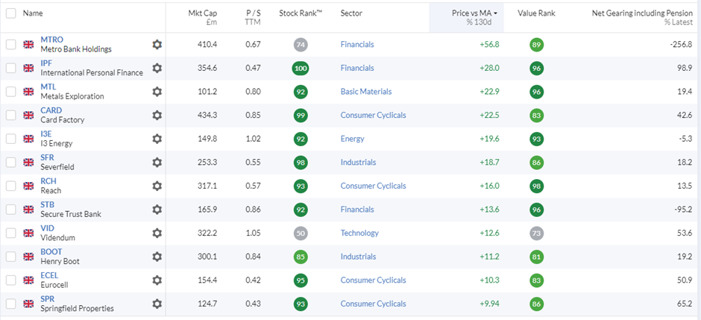Tick the Henry Boot row checkbox
Image resolution: width=701 pixels, height=320 pixels.
click(x=10, y=257)
